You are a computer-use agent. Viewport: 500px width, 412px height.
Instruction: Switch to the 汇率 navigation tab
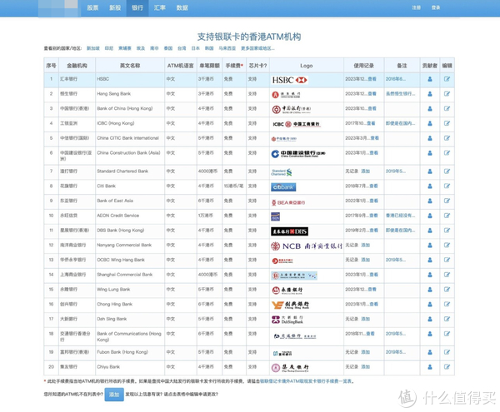click(158, 7)
